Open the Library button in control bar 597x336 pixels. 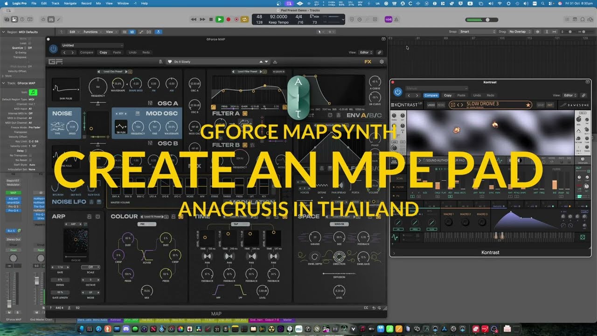[7, 19]
